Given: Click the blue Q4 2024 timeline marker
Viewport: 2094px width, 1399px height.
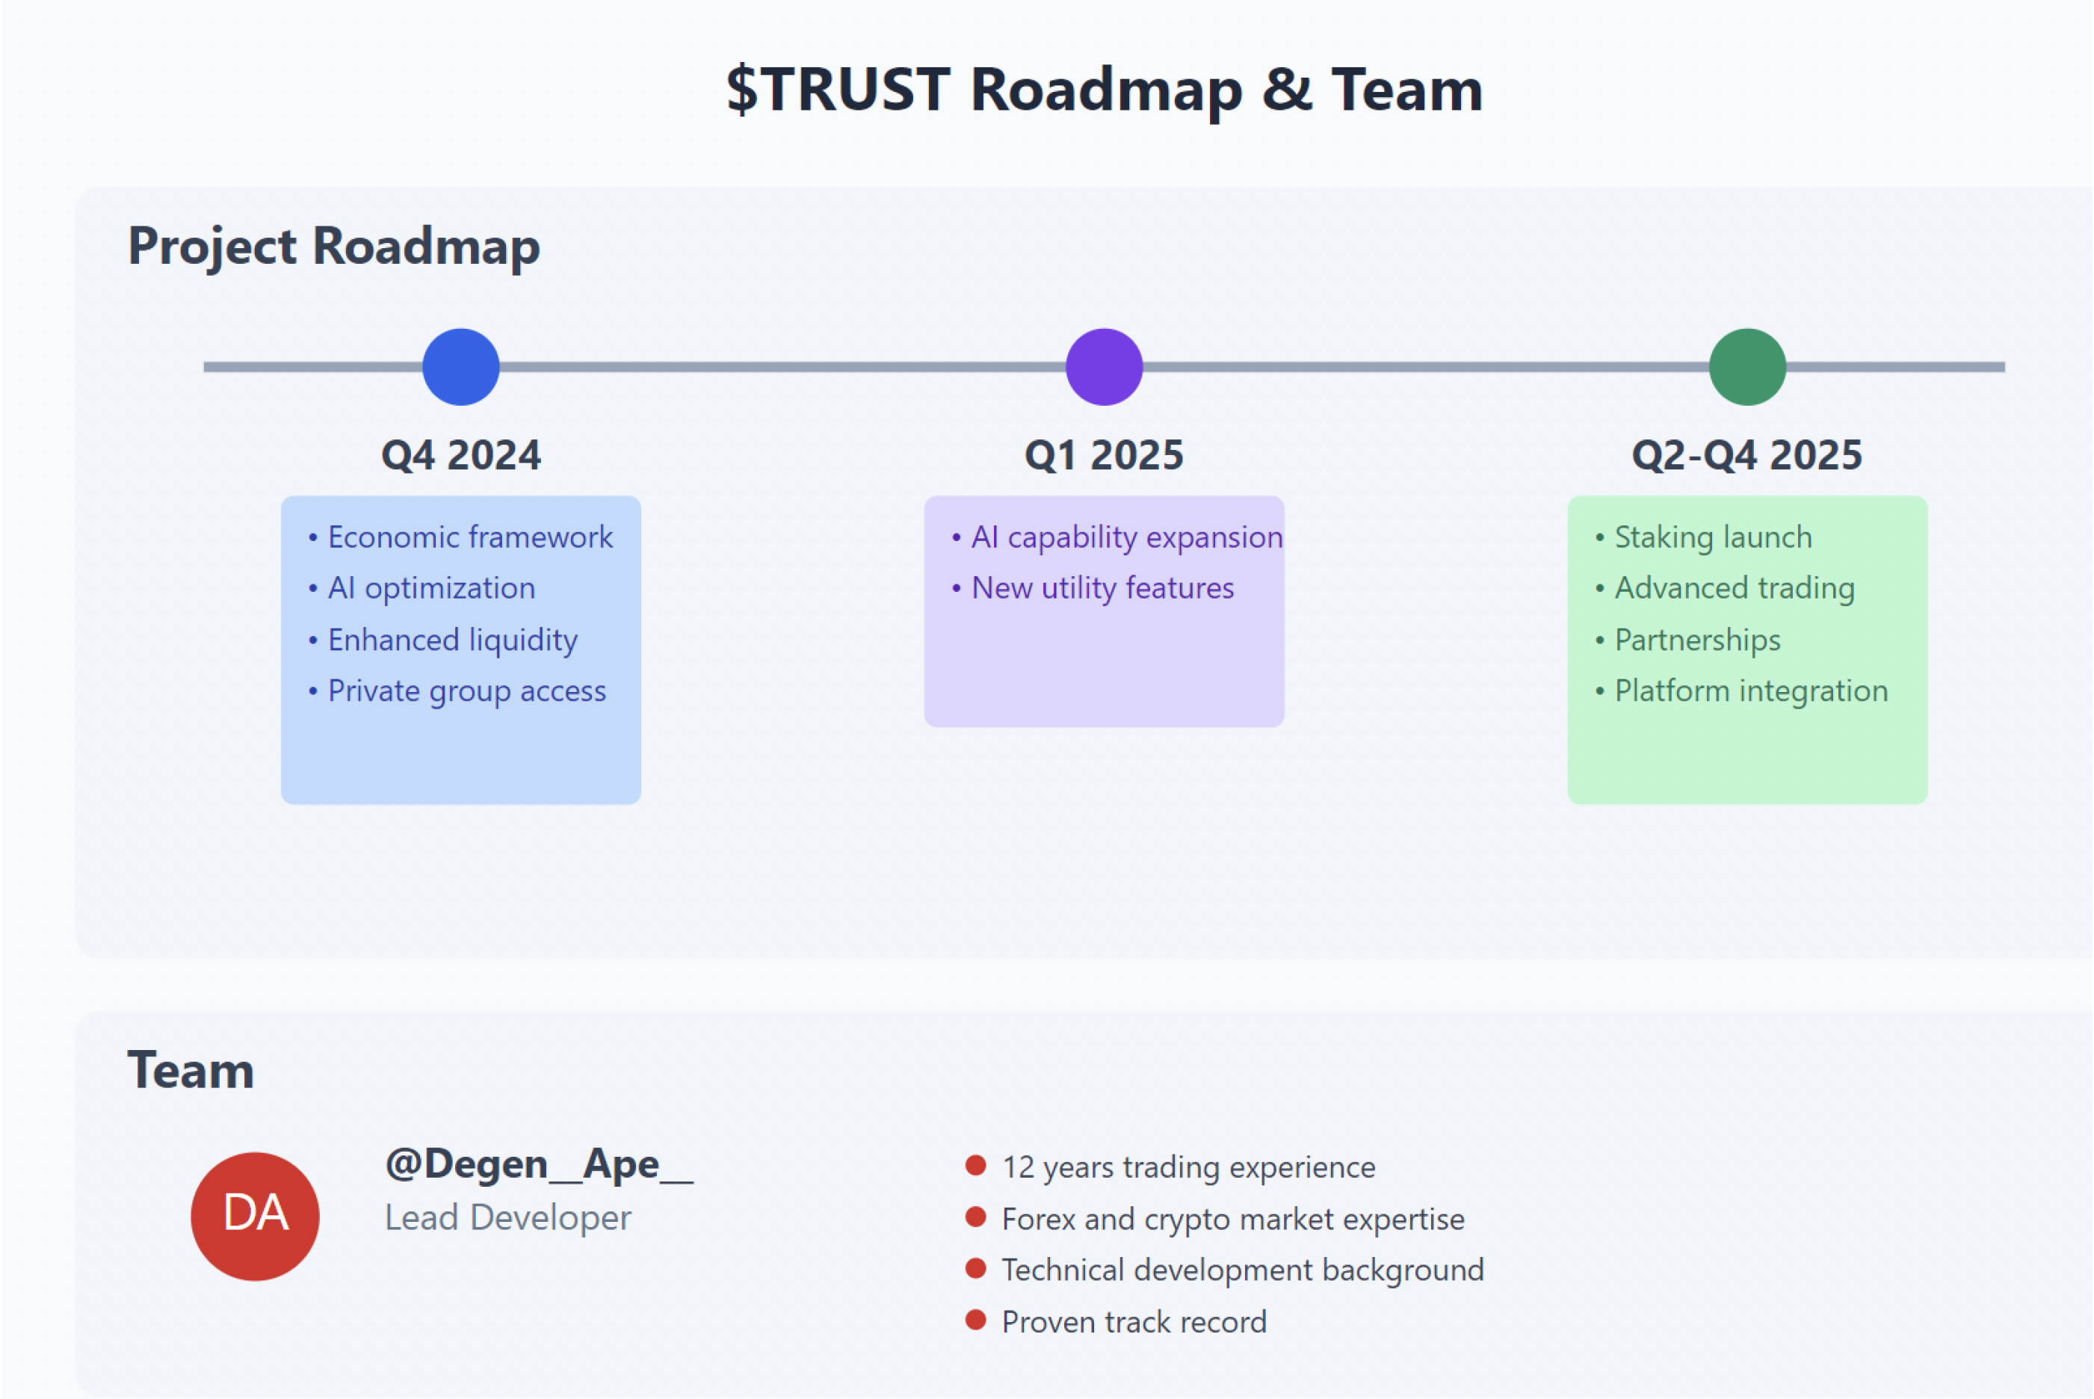Looking at the screenshot, I should click(460, 367).
